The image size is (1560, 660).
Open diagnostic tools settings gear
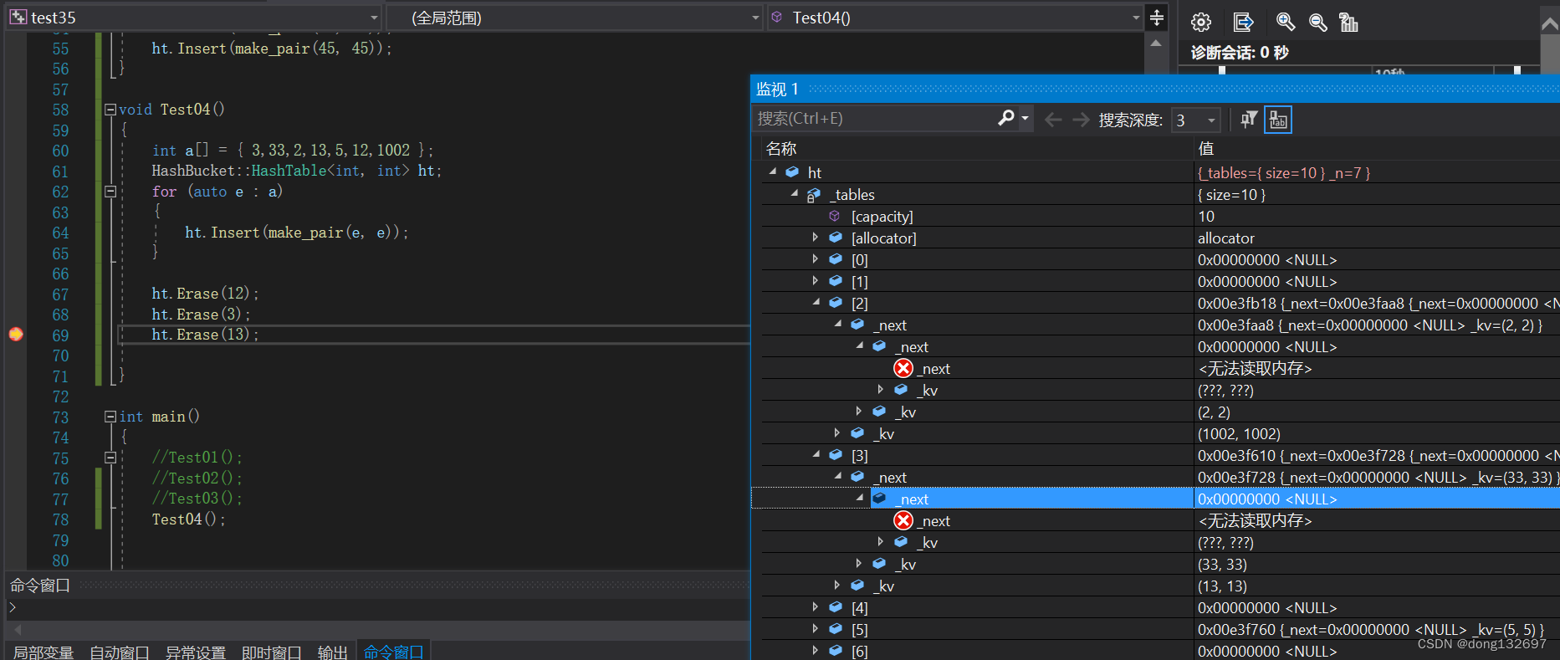(1201, 23)
